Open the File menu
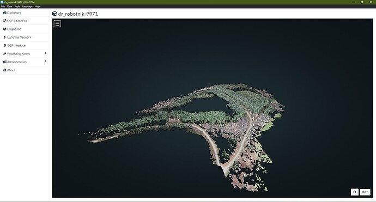 tap(3, 7)
